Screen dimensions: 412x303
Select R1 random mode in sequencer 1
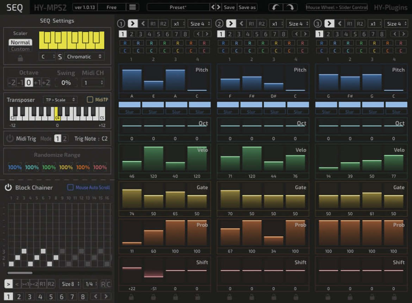[x=153, y=24]
